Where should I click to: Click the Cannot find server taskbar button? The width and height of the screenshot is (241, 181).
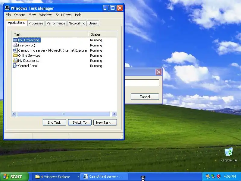coord(104,176)
